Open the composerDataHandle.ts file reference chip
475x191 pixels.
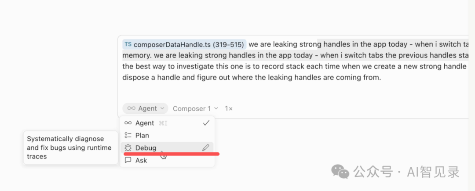[x=188, y=44]
